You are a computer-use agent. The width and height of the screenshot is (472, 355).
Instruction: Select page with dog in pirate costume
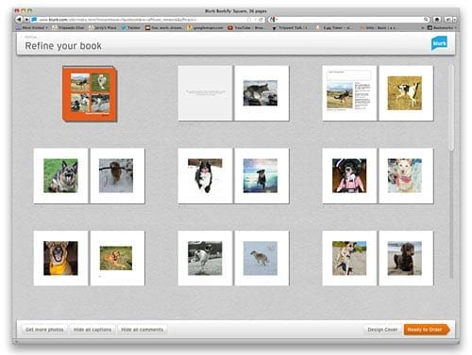(x=349, y=176)
